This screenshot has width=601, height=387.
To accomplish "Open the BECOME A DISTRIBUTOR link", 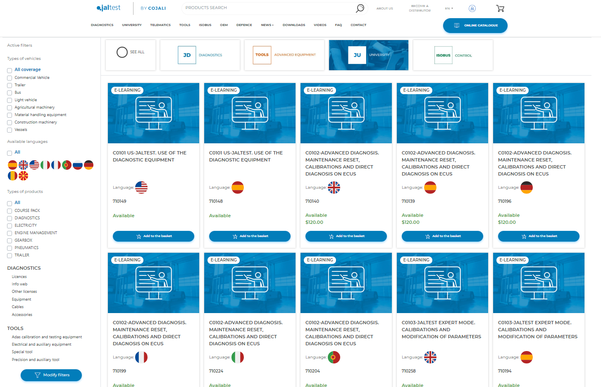I will coord(420,8).
